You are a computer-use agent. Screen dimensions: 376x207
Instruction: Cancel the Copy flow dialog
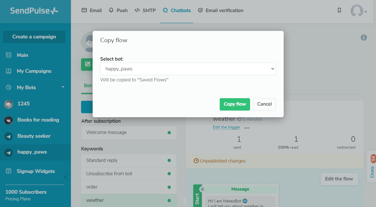[264, 104]
